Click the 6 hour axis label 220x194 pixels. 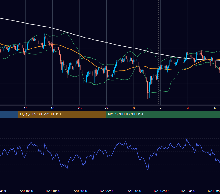(215, 108)
